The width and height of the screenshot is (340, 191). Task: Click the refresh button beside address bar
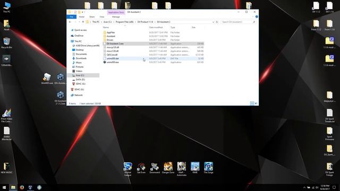coord(217,22)
